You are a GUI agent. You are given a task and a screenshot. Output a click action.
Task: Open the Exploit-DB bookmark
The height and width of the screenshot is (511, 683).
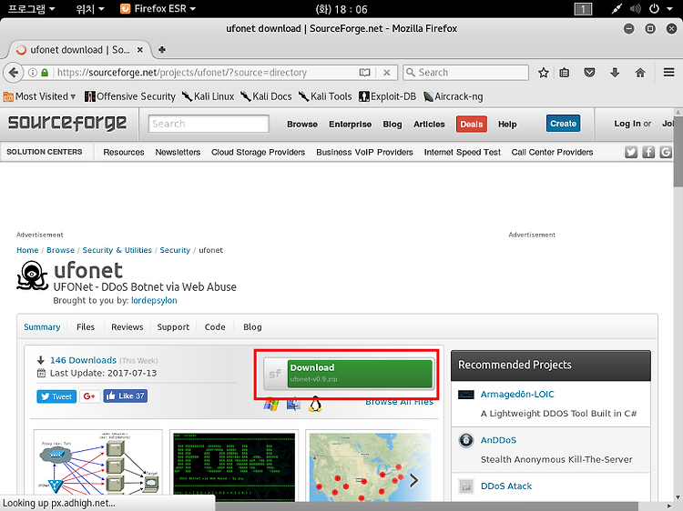point(387,96)
